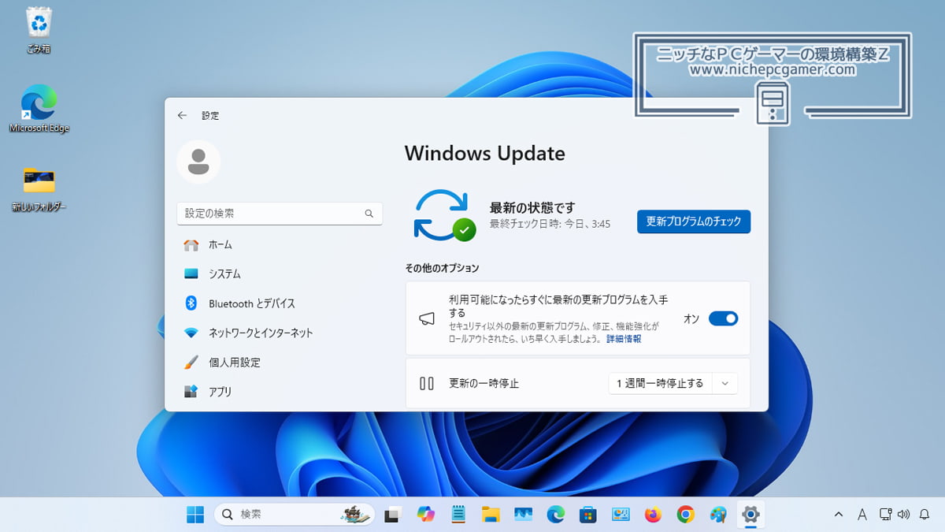Open the notification bell
The width and height of the screenshot is (945, 532).
925,515
